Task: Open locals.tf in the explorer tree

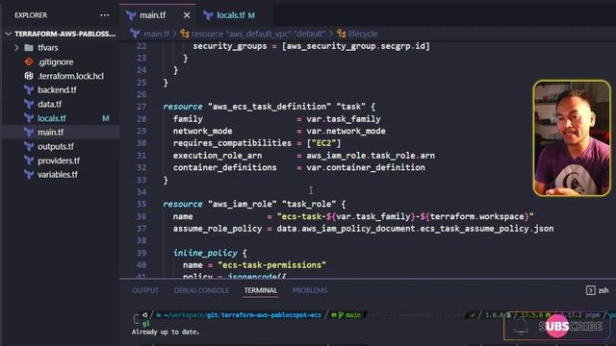Action: click(x=52, y=118)
